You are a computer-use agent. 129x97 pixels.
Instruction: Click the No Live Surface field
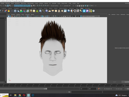[55, 6]
